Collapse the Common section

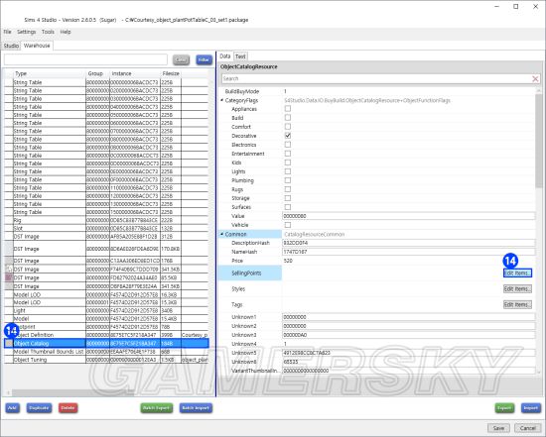pyautogui.click(x=221, y=234)
